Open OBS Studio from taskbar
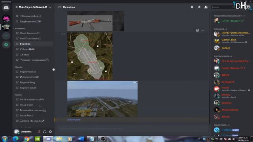The width and height of the screenshot is (253, 142). [x=103, y=139]
